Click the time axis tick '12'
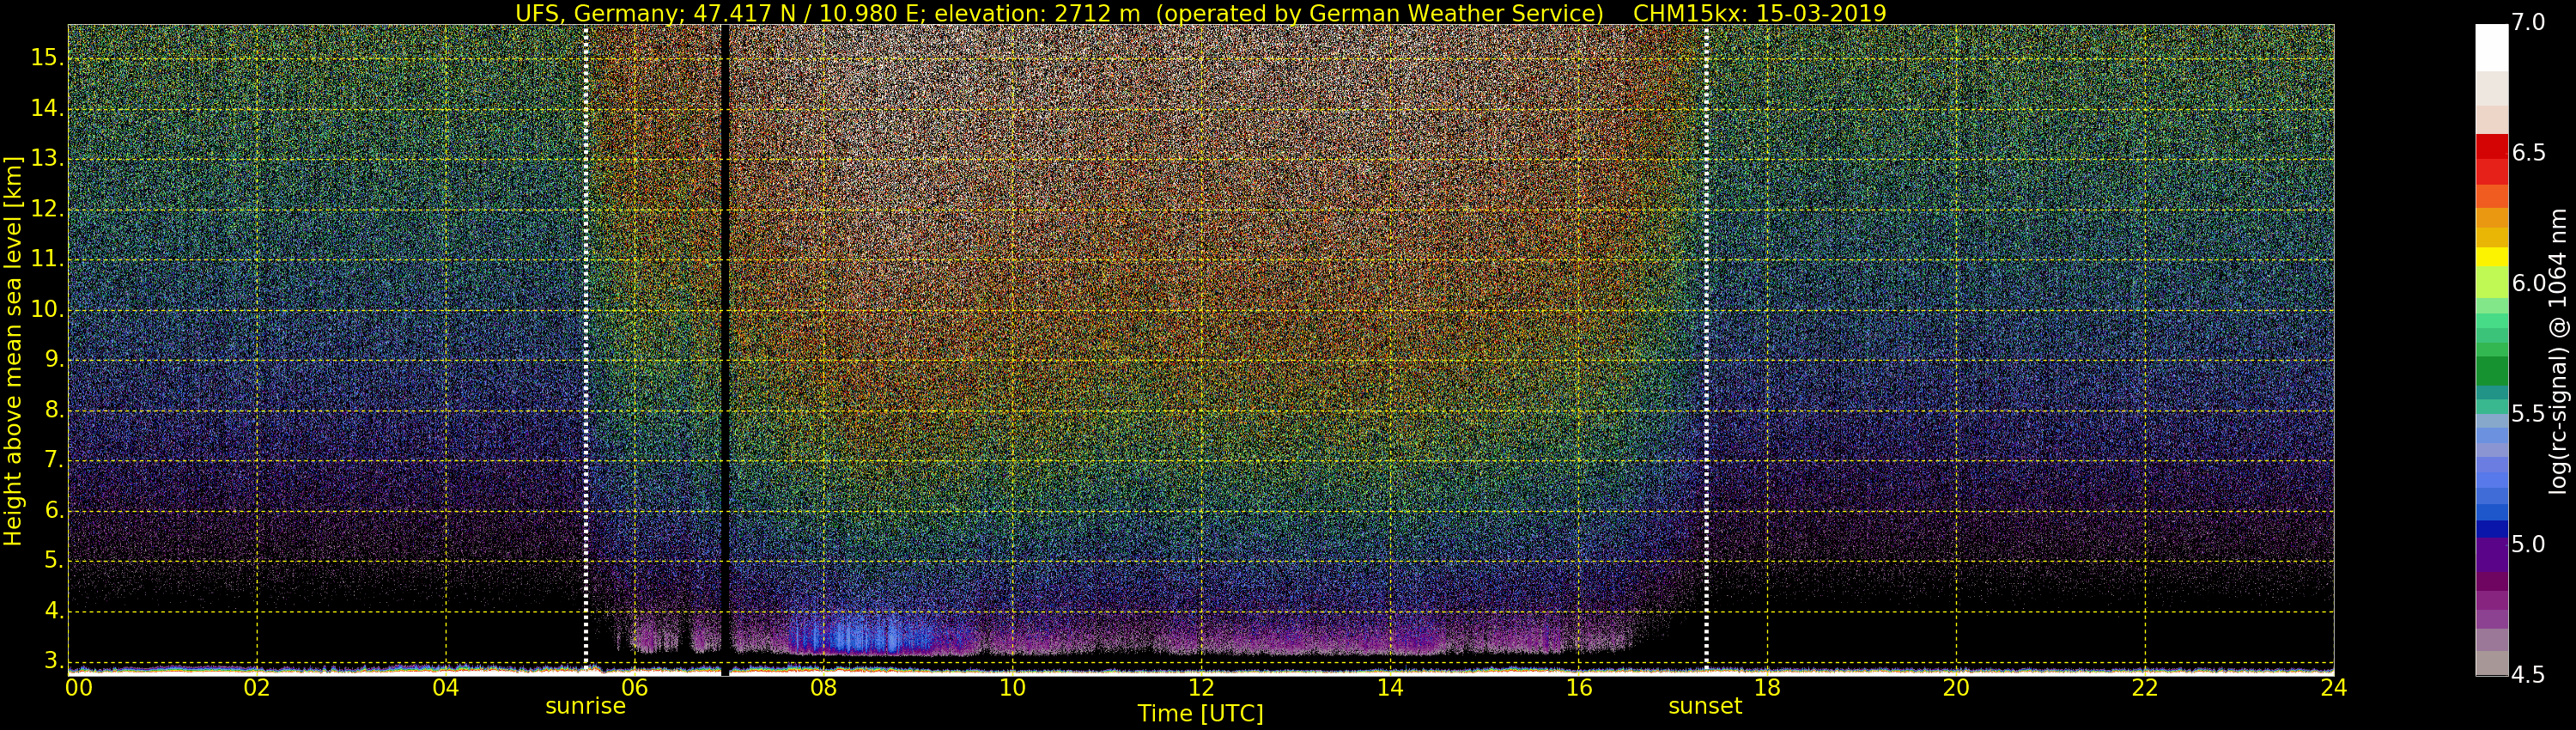 pos(1201,688)
